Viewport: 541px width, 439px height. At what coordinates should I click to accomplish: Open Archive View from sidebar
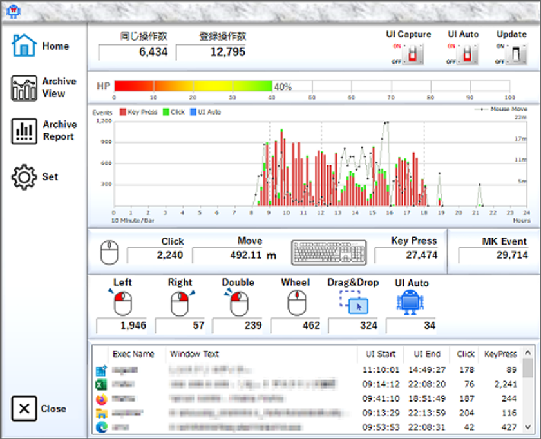[x=44, y=88]
